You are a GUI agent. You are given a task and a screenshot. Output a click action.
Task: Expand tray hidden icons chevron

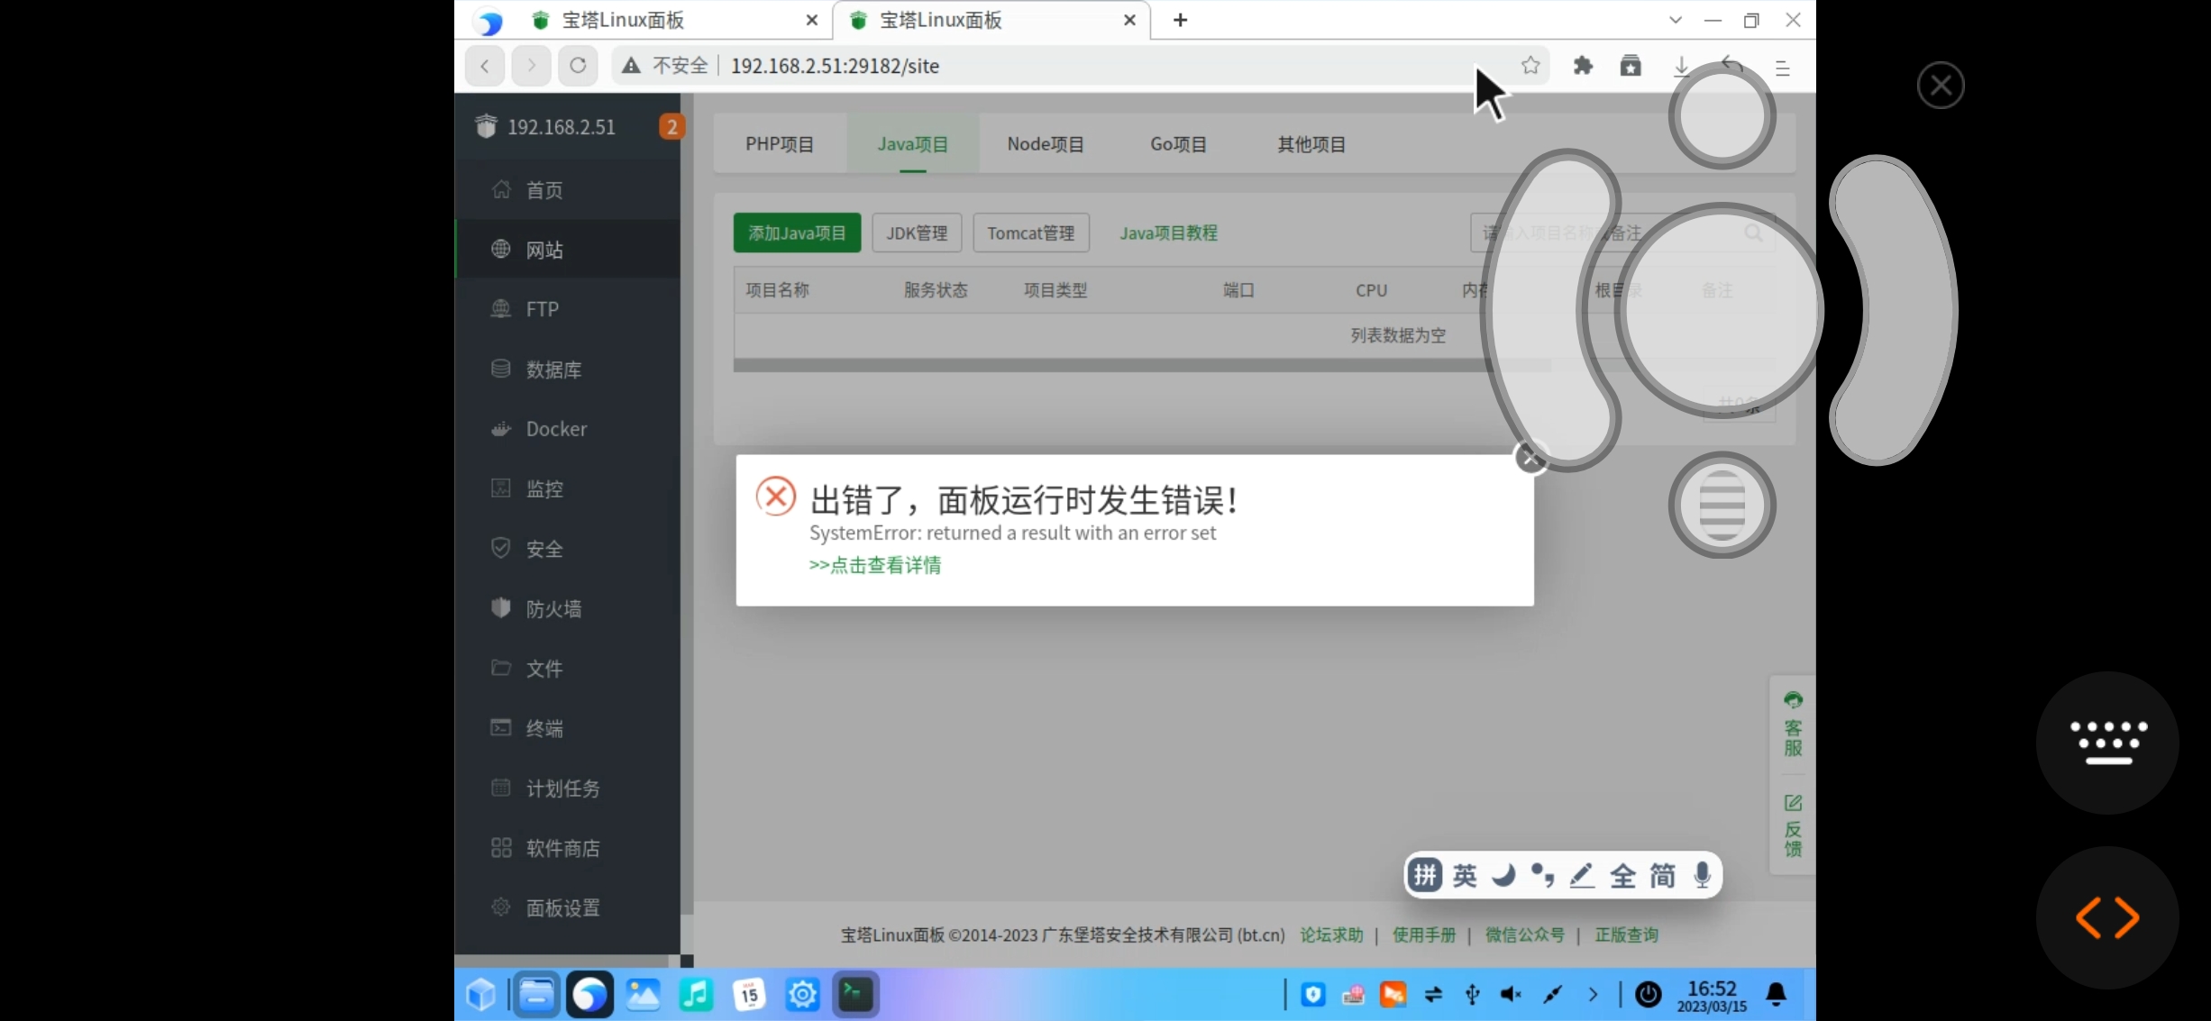(x=1593, y=994)
